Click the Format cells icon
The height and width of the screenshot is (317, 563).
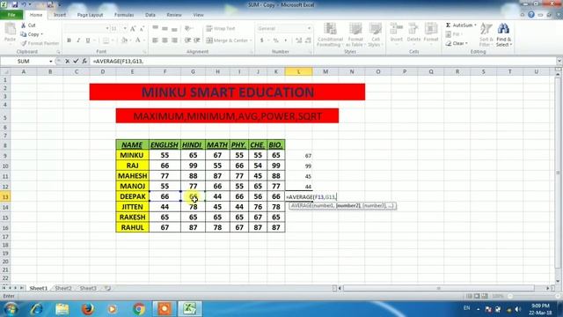coord(431,29)
